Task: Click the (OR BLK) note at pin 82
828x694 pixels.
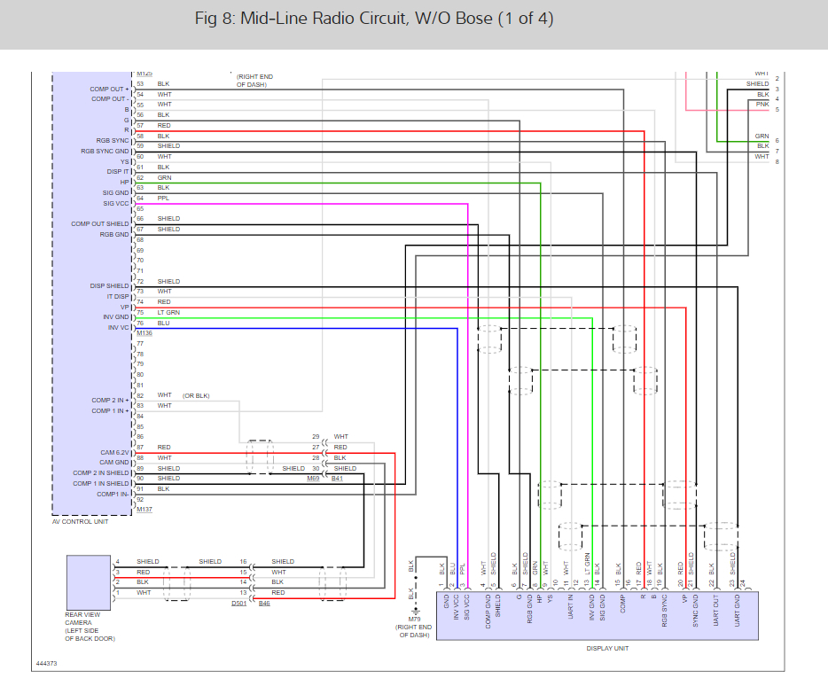Action: point(196,395)
